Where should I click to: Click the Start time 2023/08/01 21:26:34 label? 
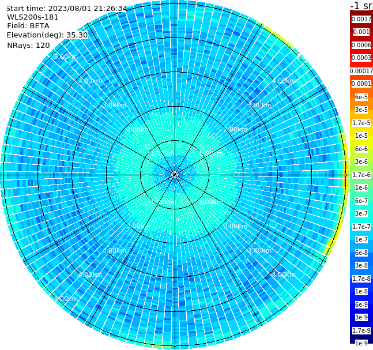66,9
